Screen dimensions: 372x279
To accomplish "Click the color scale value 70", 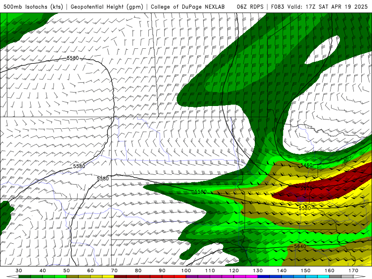I will (x=114, y=271).
